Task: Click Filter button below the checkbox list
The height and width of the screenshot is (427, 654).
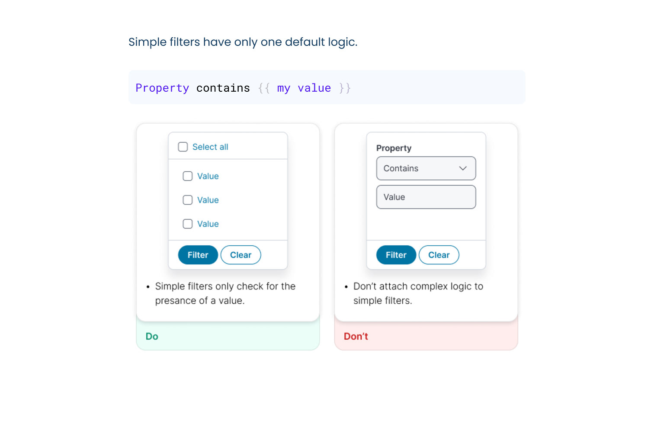Action: (198, 255)
